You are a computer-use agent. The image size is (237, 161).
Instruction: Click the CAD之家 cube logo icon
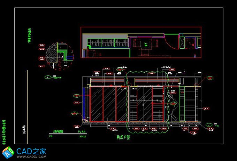point(8,152)
